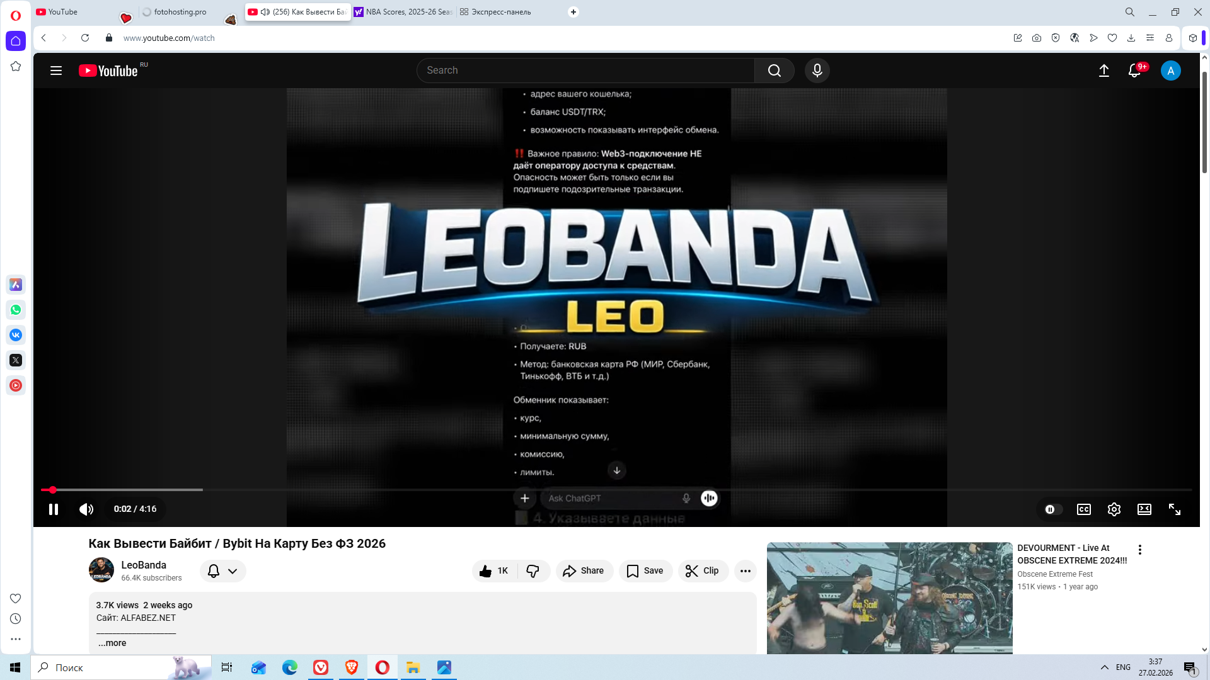Click the voice search microphone icon
The height and width of the screenshot is (680, 1210).
coord(817,71)
